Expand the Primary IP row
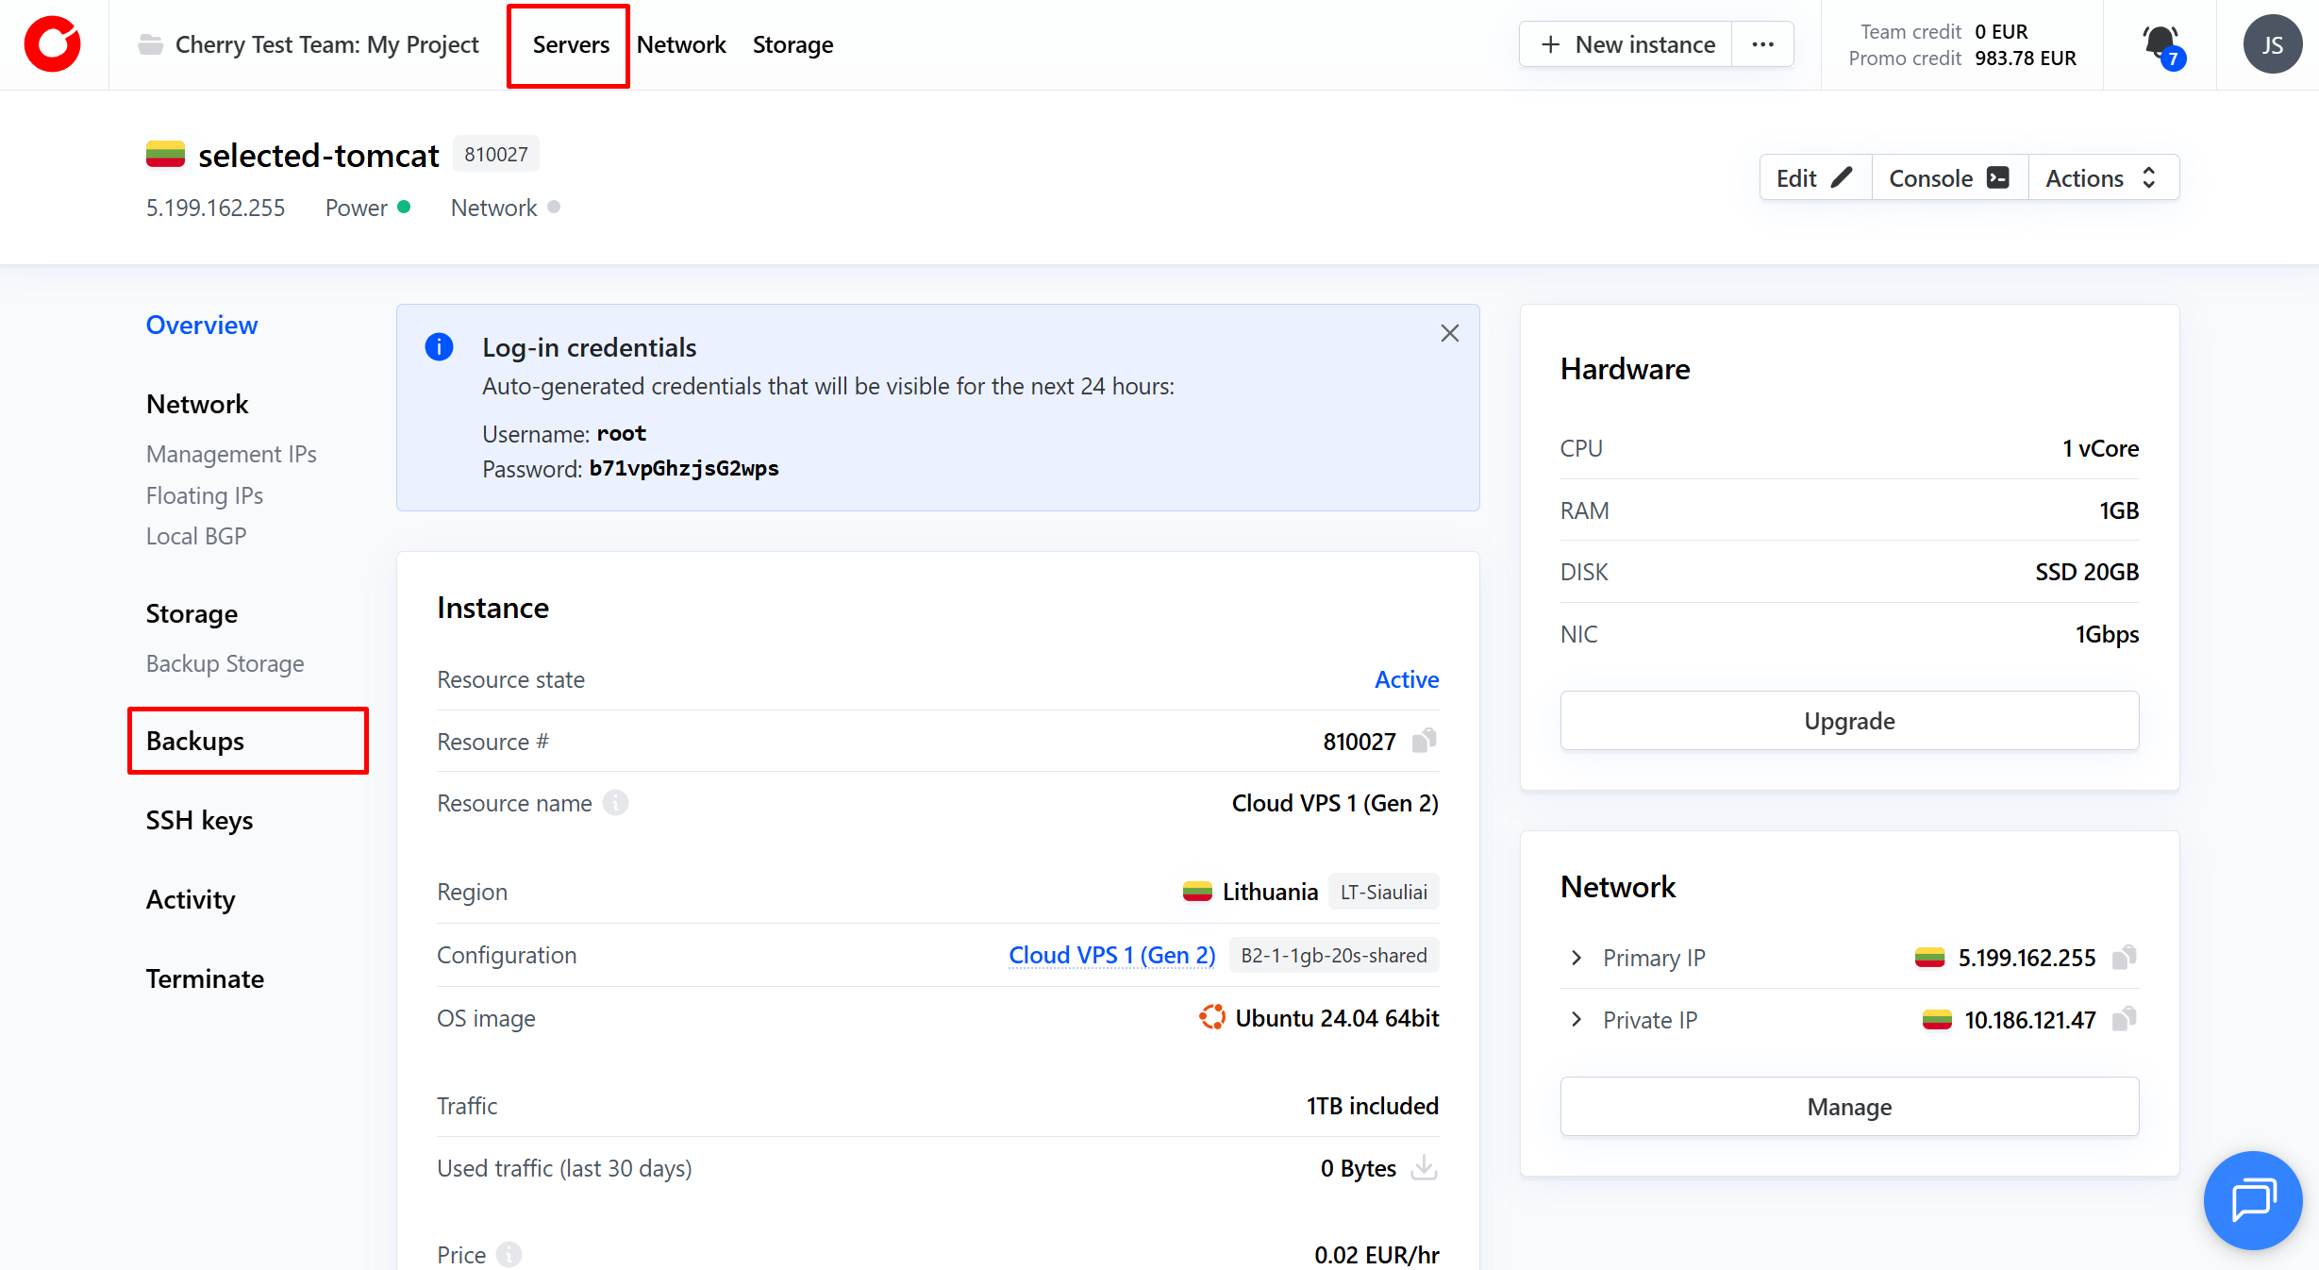The height and width of the screenshot is (1270, 2319). click(x=1577, y=958)
